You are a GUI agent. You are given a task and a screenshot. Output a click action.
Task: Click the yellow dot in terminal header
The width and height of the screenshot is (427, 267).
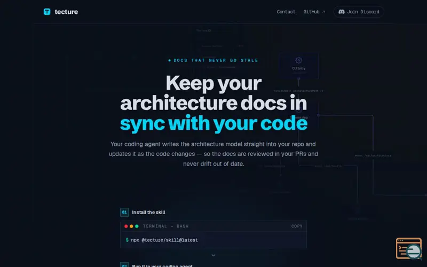click(131, 226)
